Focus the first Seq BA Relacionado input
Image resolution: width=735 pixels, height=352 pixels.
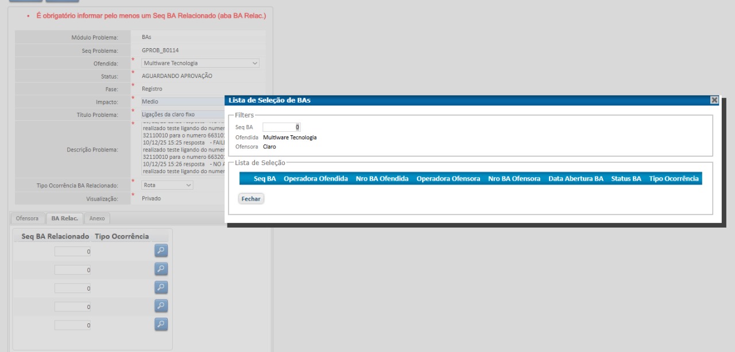(73, 251)
